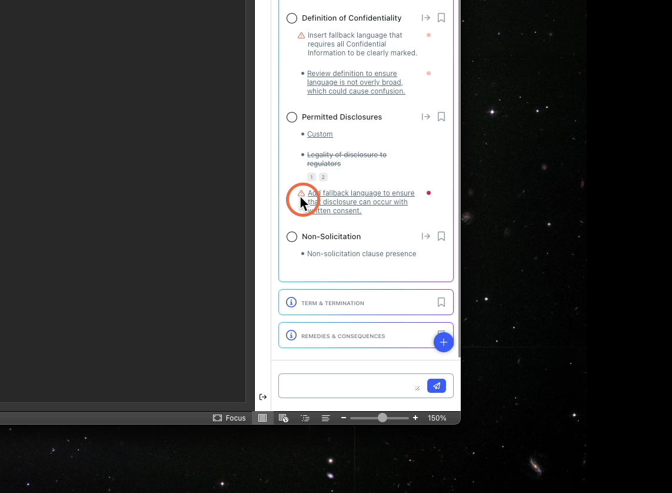672x493 pixels.
Task: Expand the Remedies & Consequences section
Action: pyautogui.click(x=365, y=336)
